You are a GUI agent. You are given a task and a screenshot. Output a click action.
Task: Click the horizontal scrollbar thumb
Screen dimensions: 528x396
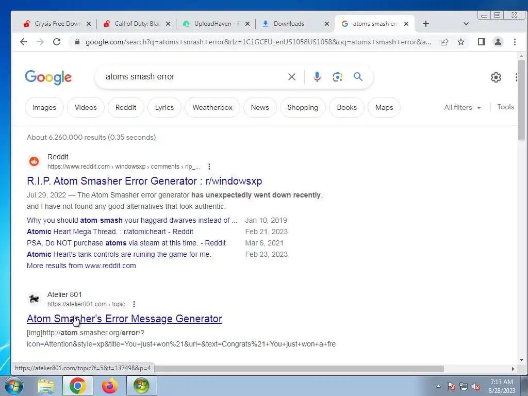coord(298,369)
